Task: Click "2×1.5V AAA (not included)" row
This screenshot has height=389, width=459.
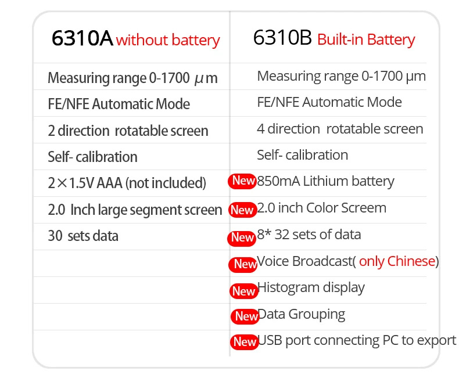Action: click(x=127, y=183)
